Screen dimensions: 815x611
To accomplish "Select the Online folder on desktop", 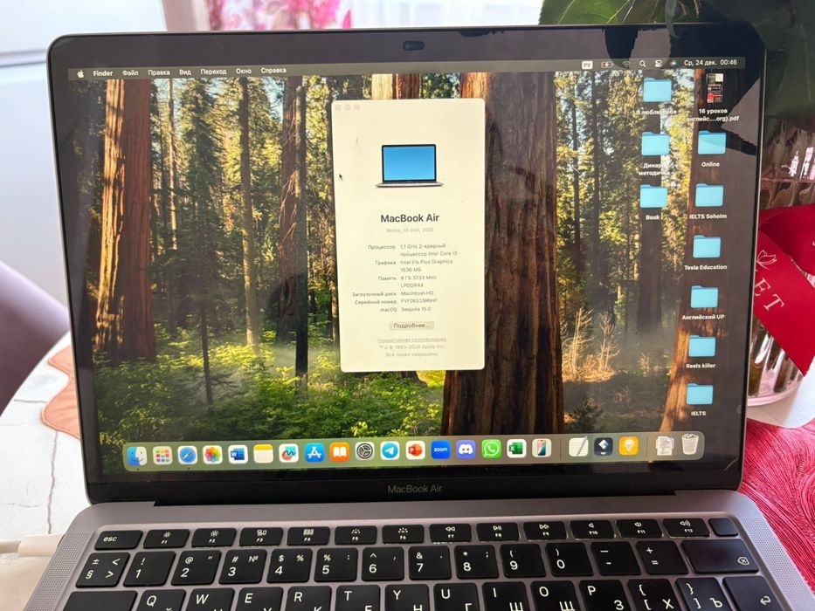I will pos(710,149).
